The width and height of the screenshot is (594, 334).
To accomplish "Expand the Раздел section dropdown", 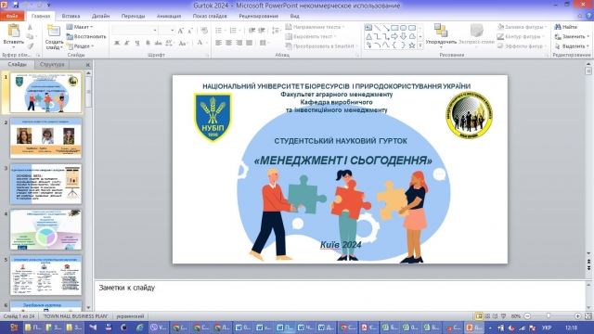I will [80, 46].
